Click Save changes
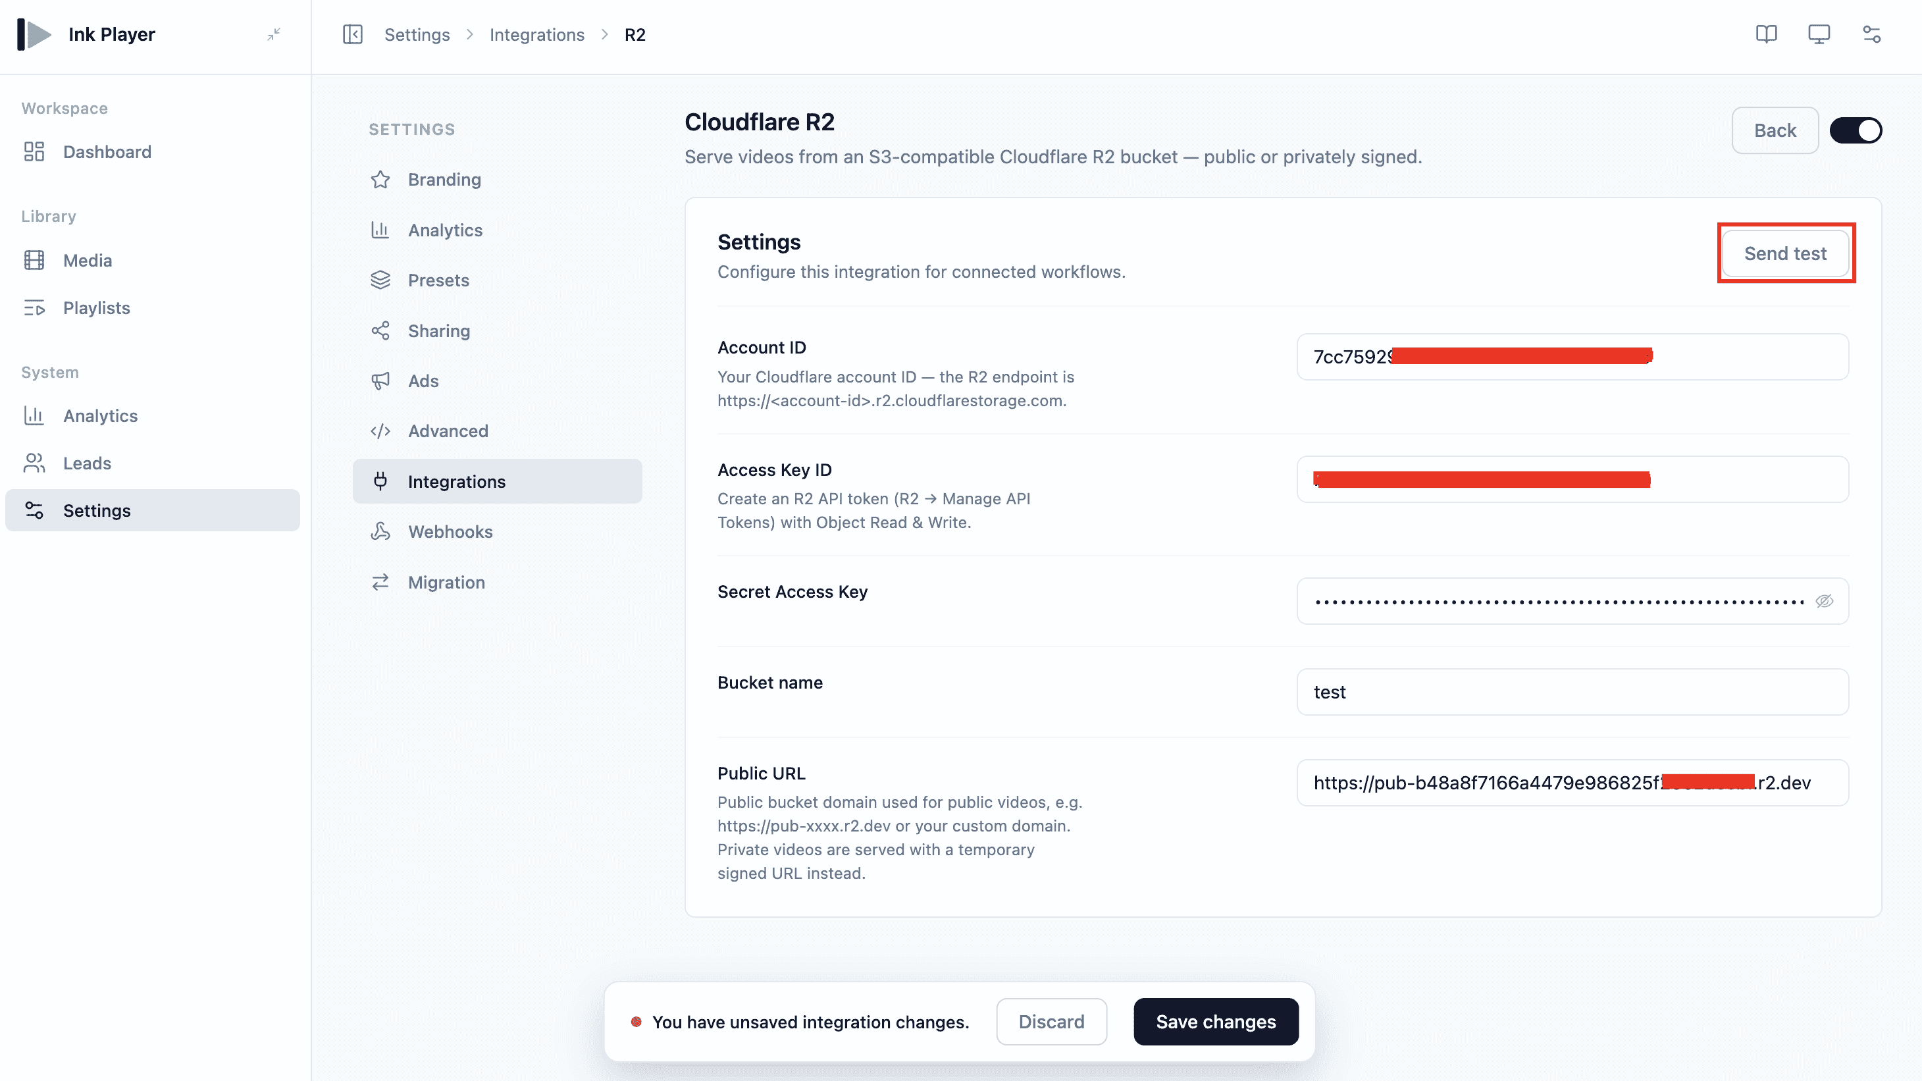 coord(1216,1021)
